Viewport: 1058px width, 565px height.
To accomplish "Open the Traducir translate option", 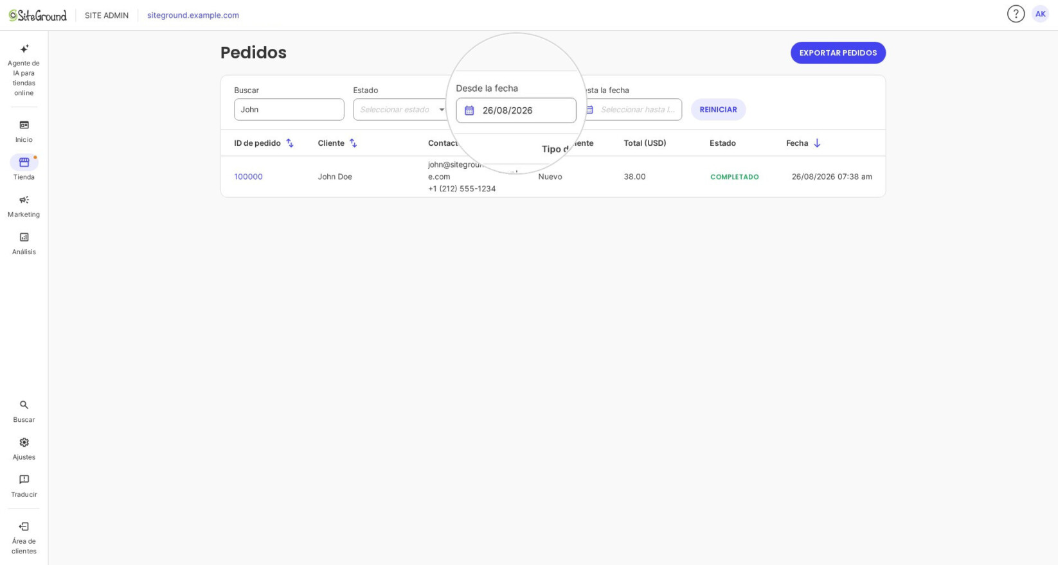I will coord(24,486).
